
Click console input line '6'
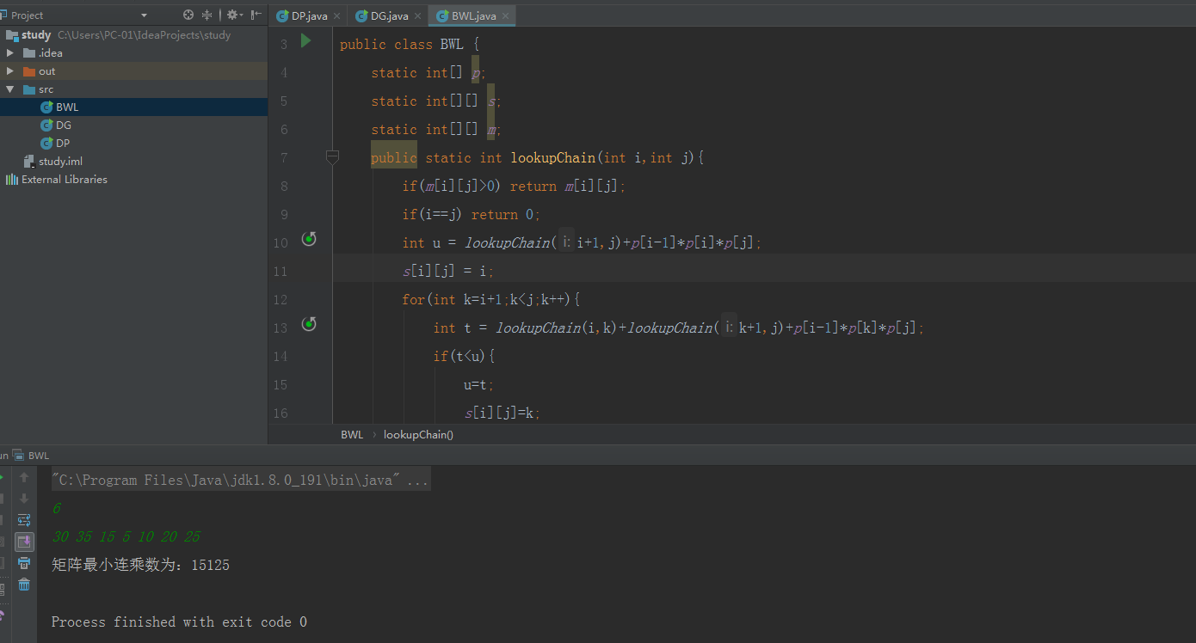(56, 509)
